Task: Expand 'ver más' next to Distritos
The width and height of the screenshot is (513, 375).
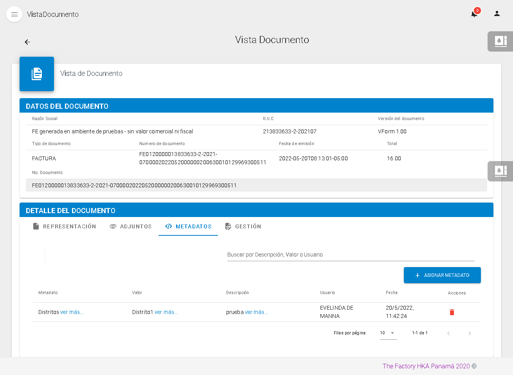Action: 72,312
